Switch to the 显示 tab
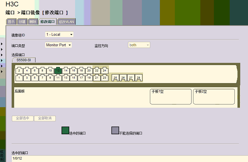 click(11, 22)
